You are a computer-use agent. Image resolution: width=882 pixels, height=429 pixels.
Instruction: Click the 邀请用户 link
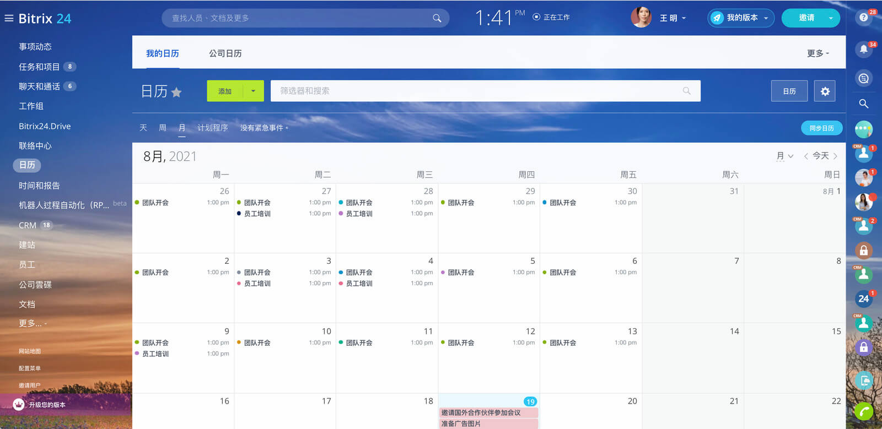(30, 385)
